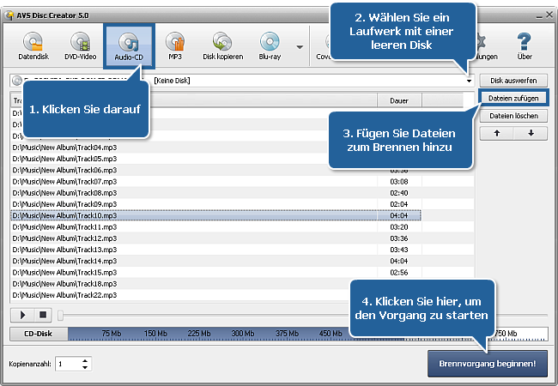Increase Kopienanzahl with the up arrow

[x=85, y=361]
